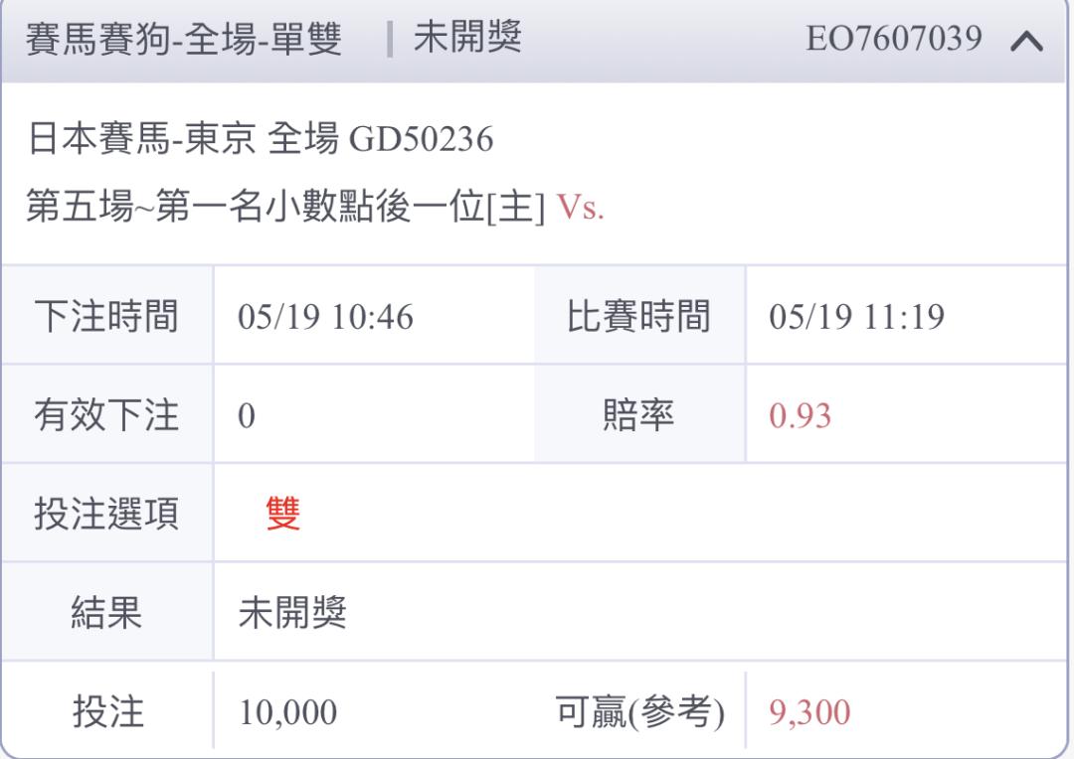
Task: Click the red 雙 bet option
Action: [x=283, y=514]
